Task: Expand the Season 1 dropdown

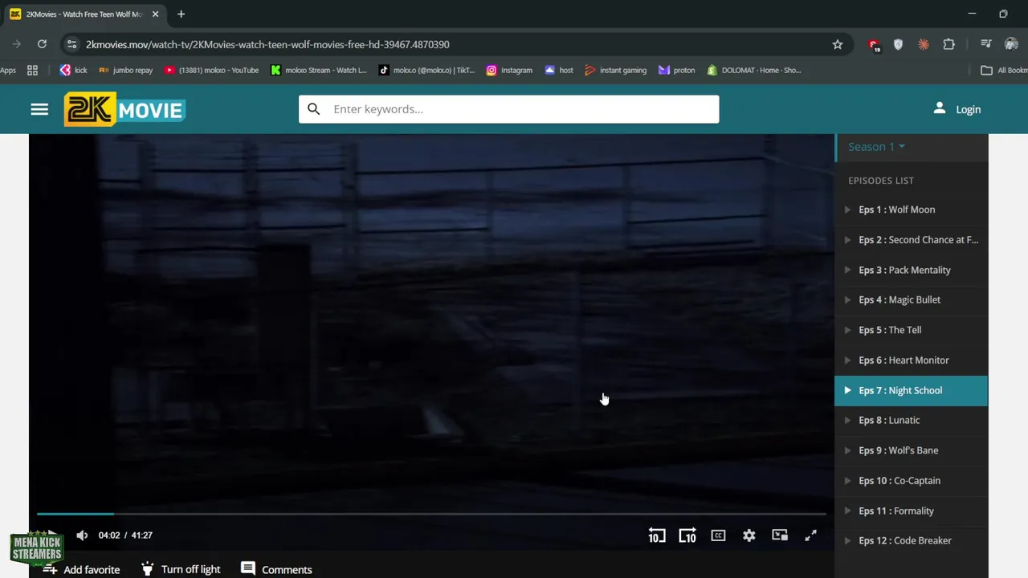Action: (x=876, y=146)
